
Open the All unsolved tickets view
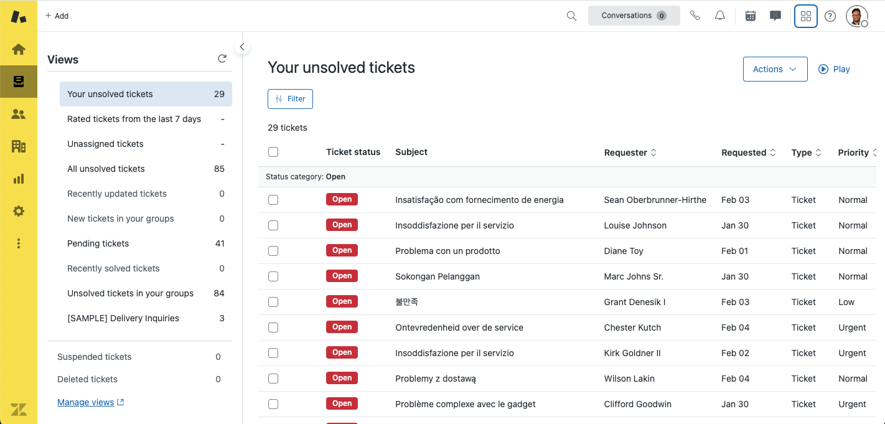click(106, 169)
